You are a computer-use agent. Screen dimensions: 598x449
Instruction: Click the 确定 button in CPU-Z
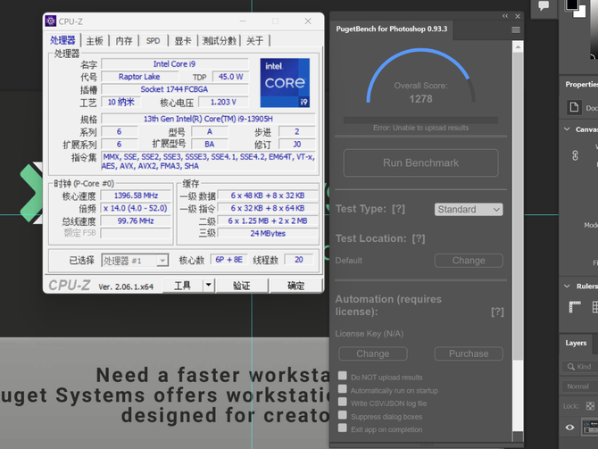point(296,286)
